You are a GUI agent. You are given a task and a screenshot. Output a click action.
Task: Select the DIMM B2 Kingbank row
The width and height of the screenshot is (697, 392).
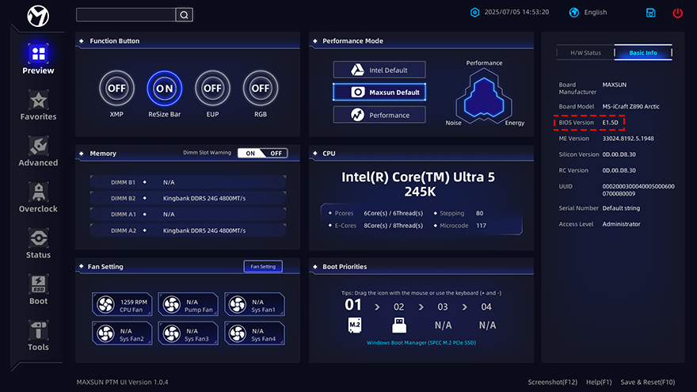188,198
